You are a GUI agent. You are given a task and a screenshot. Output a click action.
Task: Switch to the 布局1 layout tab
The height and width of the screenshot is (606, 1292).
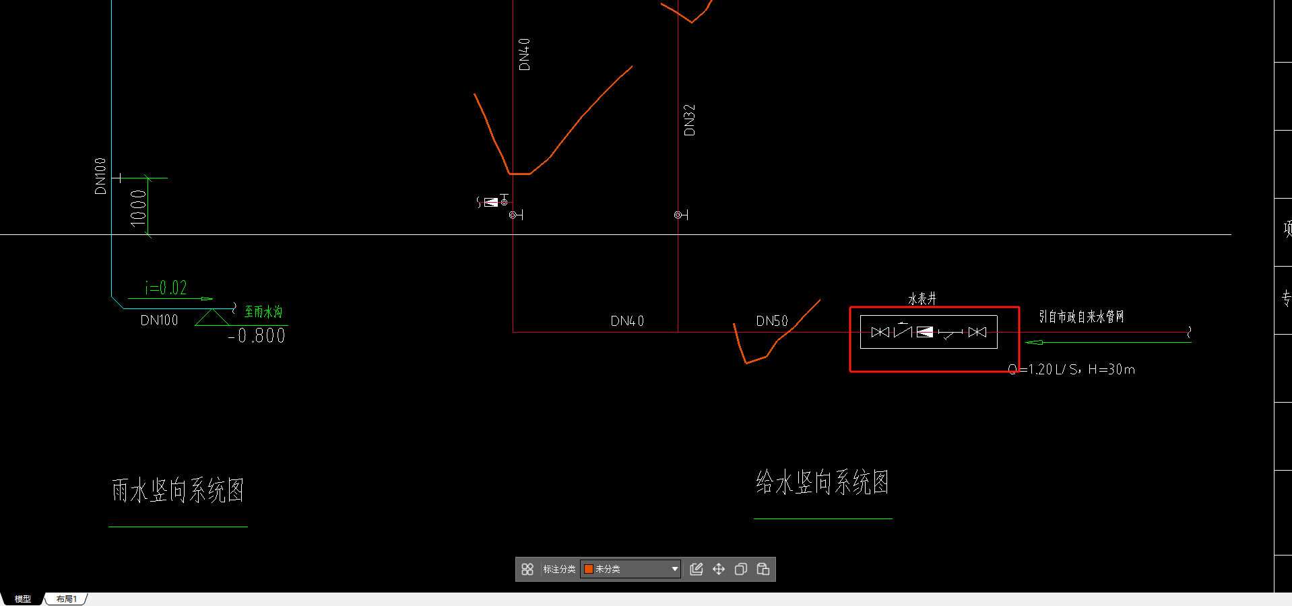67,599
